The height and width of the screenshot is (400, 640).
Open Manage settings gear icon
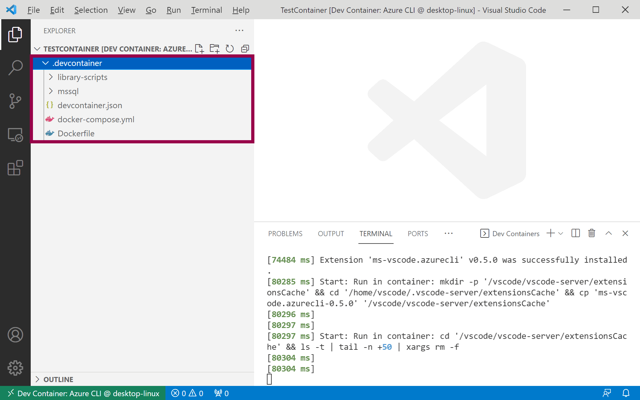click(x=15, y=368)
